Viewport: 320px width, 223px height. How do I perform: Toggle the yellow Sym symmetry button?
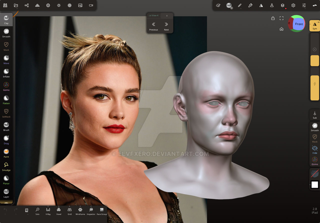click(x=314, y=26)
